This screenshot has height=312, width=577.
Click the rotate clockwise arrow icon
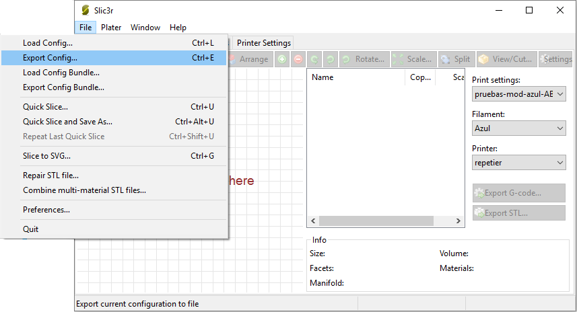click(331, 59)
